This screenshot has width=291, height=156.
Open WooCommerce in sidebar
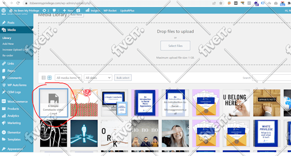pyautogui.click(x=18, y=102)
